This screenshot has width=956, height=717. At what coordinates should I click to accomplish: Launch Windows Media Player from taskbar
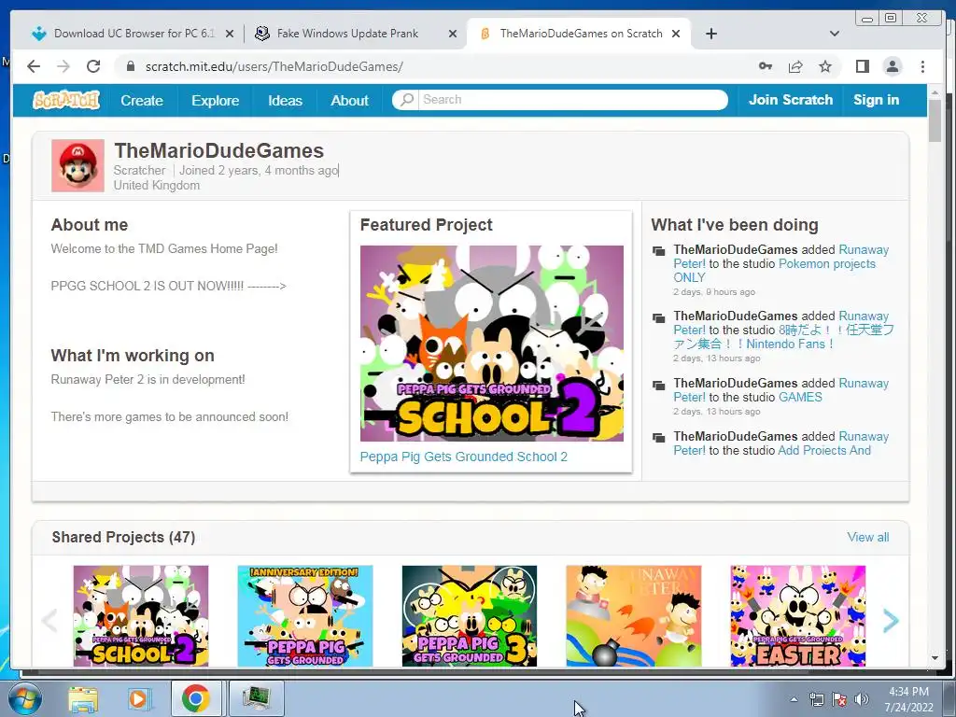(x=139, y=698)
